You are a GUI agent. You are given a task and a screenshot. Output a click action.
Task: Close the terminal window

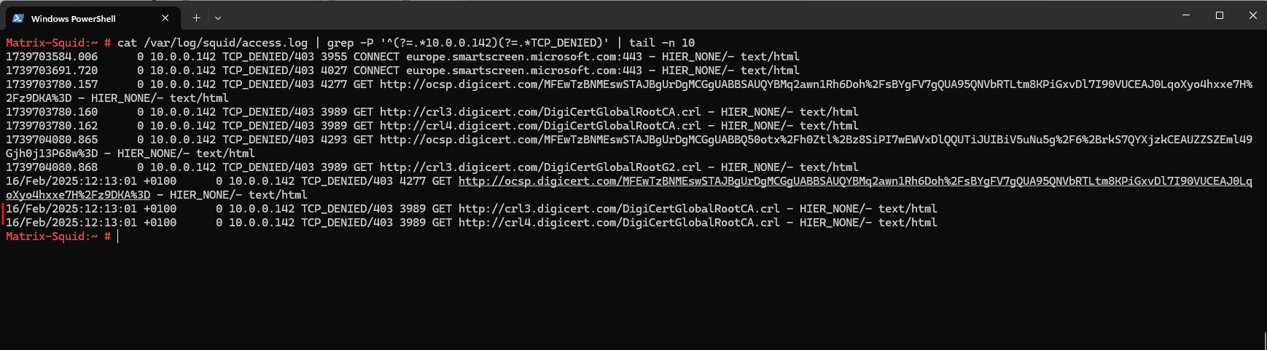1252,15
